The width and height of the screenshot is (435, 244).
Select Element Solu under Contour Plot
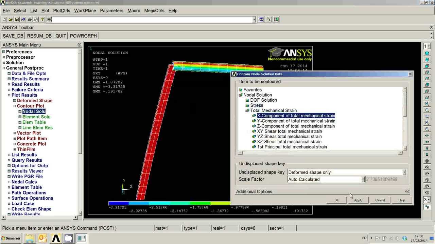click(36, 117)
